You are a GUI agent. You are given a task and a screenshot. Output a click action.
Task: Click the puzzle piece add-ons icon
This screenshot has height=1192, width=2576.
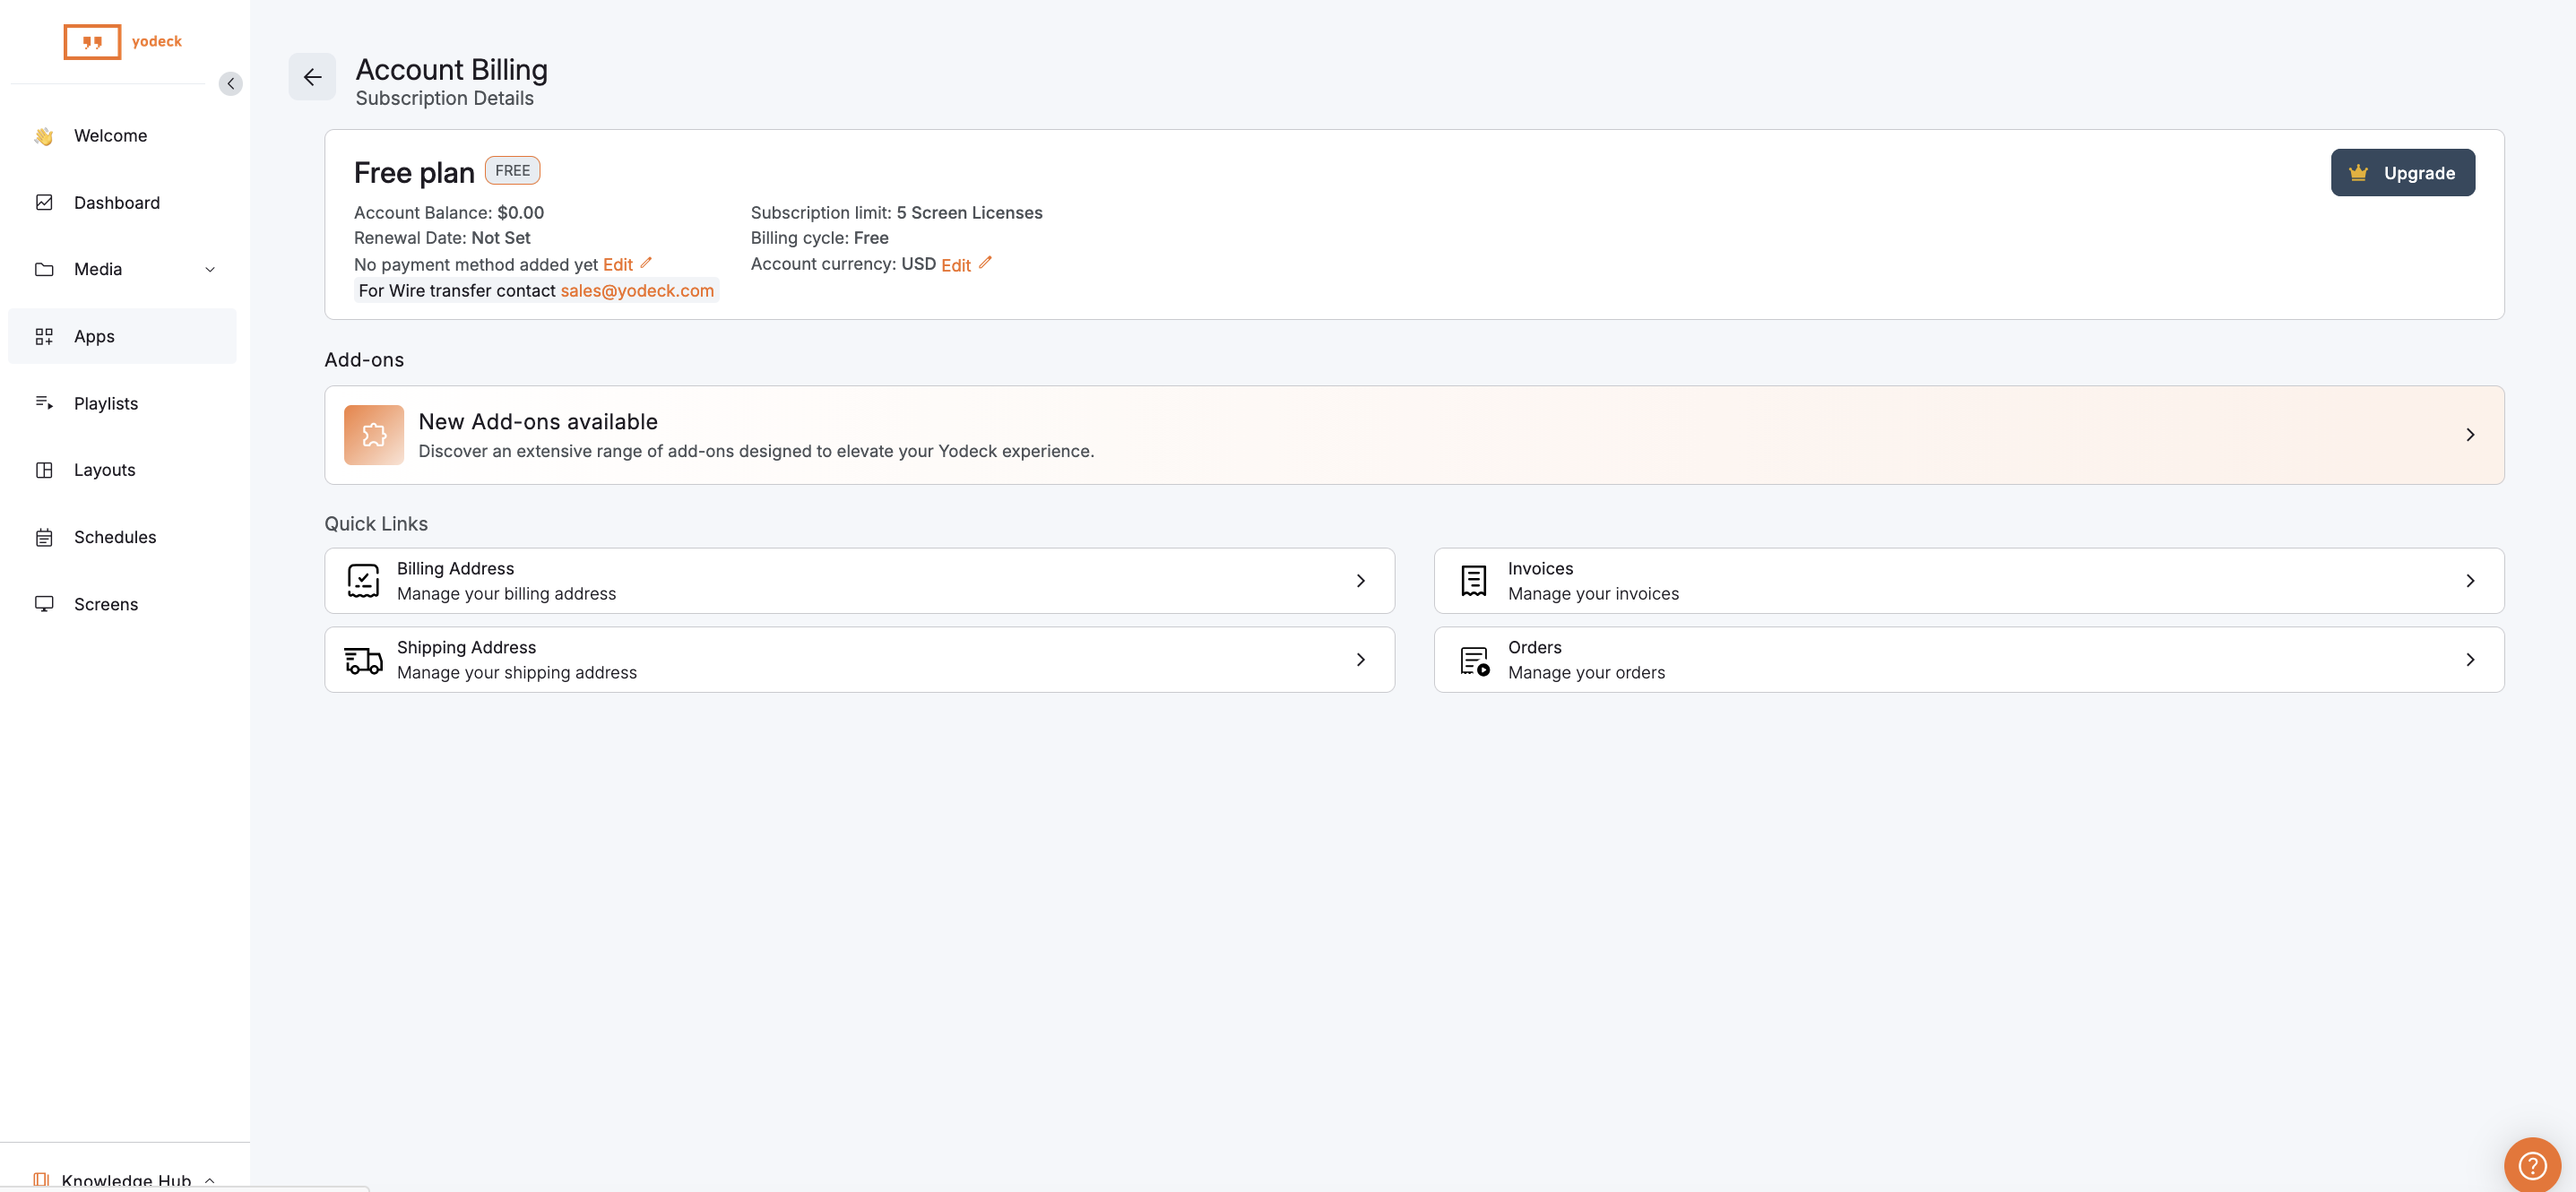pos(374,435)
